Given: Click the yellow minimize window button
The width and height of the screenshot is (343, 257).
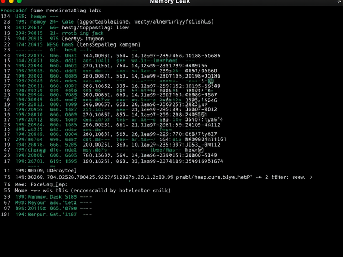Looking at the screenshot, I should tap(11, 1).
